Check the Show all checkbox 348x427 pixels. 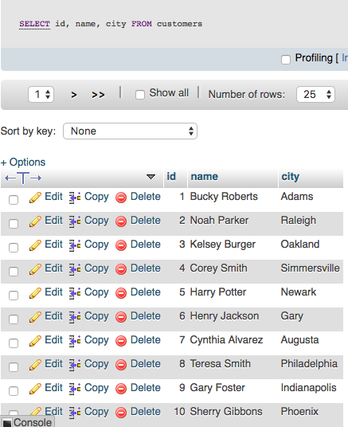pos(140,95)
